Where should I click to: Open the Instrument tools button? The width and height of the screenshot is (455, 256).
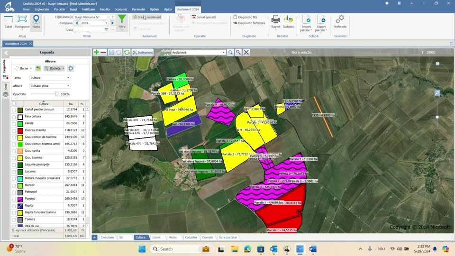click(143, 52)
